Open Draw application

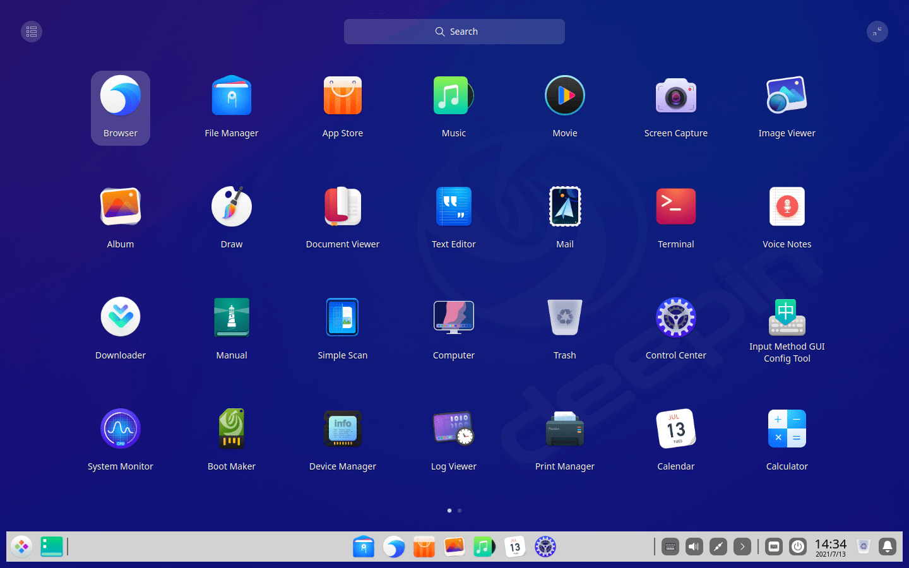(232, 207)
